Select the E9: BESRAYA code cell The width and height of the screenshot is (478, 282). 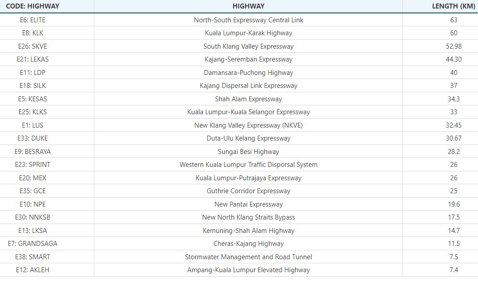click(x=33, y=152)
